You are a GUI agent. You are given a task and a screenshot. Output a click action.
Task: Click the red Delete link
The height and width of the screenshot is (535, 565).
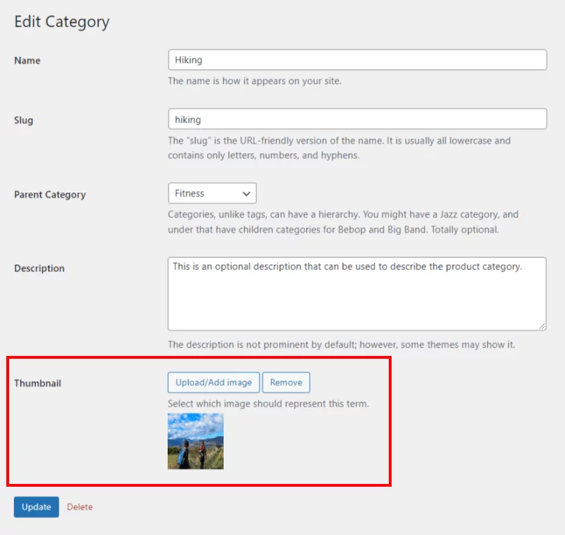click(x=80, y=507)
